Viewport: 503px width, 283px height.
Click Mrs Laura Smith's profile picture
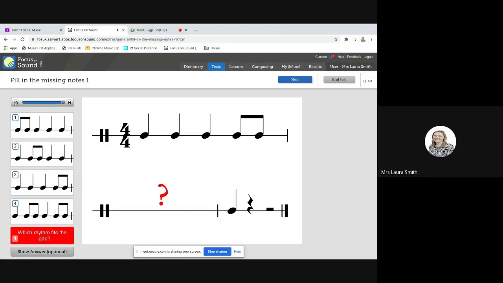[440, 141]
